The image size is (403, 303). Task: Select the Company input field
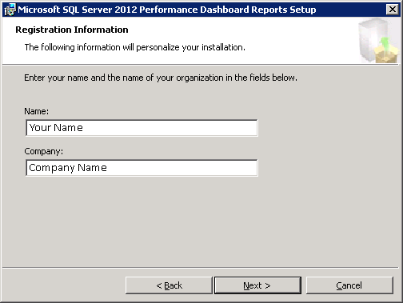tap(142, 168)
